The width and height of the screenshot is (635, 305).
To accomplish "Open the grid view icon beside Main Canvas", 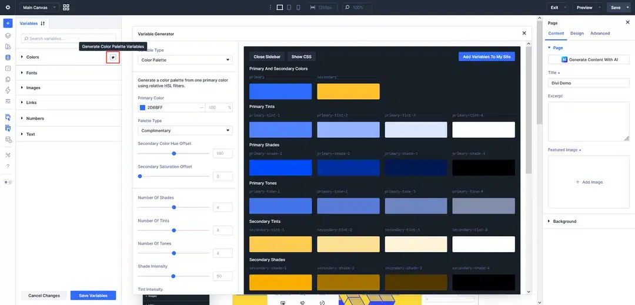I will click(66, 7).
